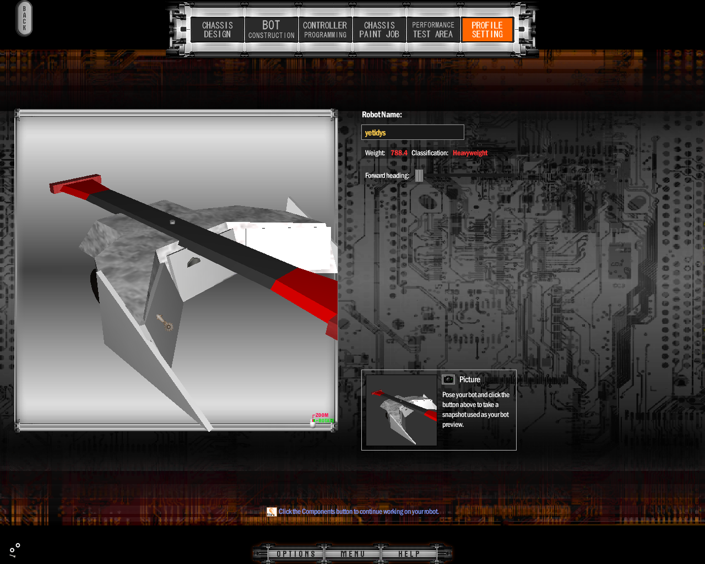Click the small gear component on the robot chassis

click(x=167, y=326)
